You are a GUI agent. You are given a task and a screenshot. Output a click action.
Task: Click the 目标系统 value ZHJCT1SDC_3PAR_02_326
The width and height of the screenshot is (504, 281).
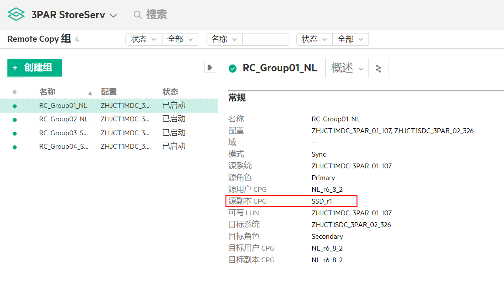352,225
